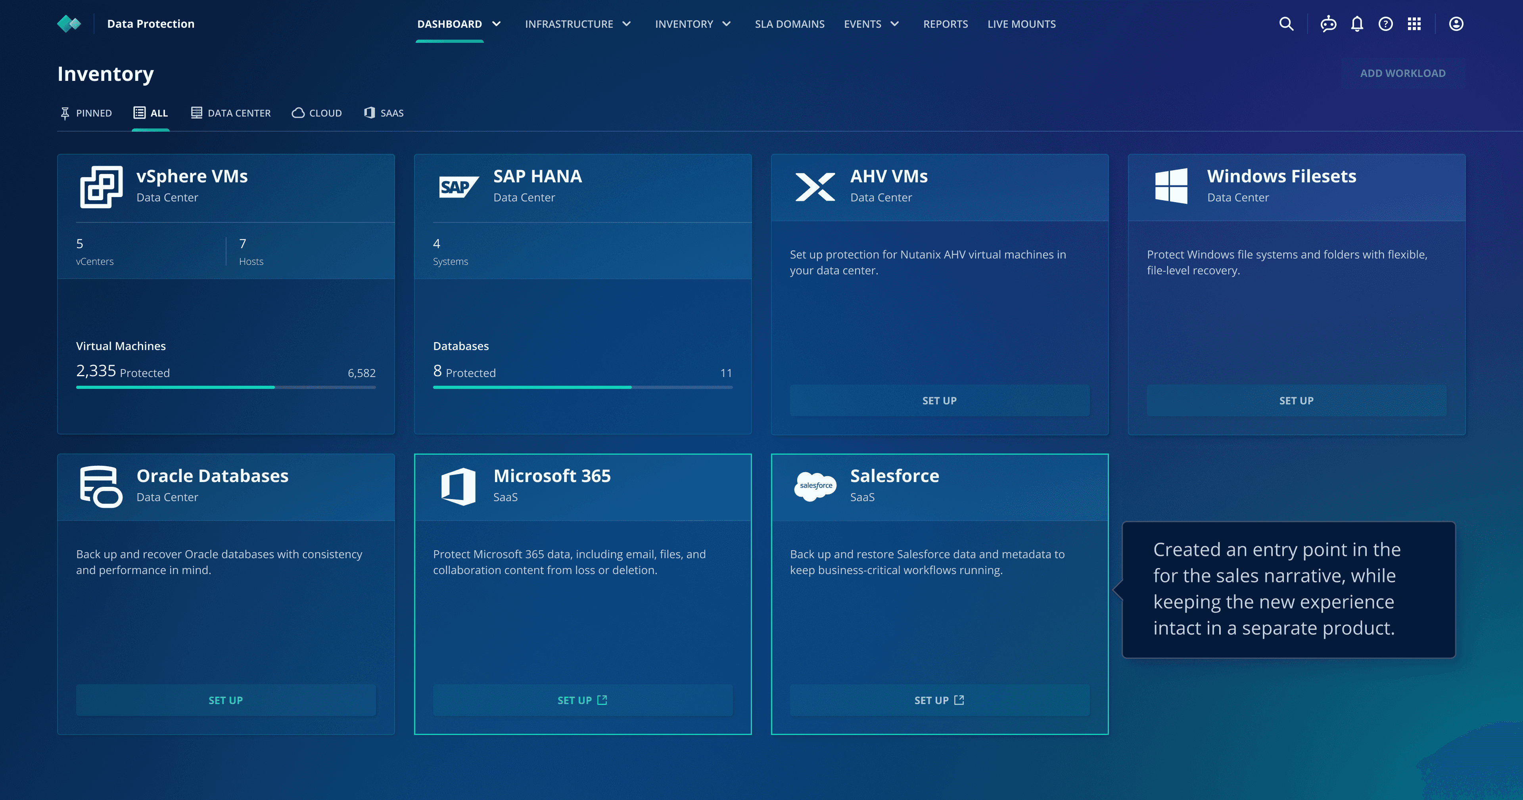
Task: Open the search magnifier icon
Action: [1286, 24]
